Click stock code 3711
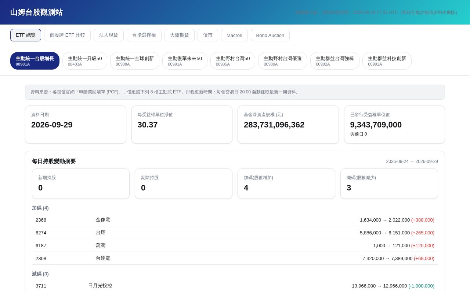 pyautogui.click(x=41, y=286)
